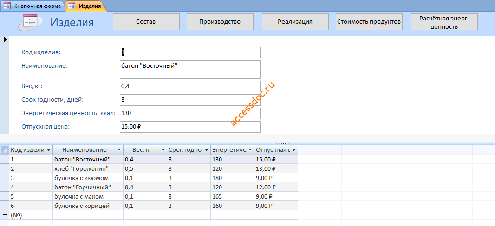Click the new record asterisk row selector
This screenshot has width=495, height=226.
point(5,215)
